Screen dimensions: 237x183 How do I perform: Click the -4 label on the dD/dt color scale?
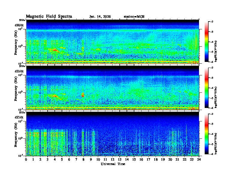click(212, 88)
